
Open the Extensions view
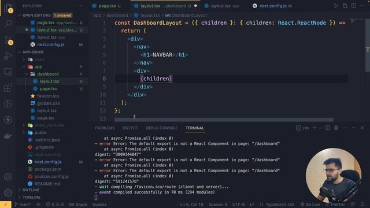[8, 88]
